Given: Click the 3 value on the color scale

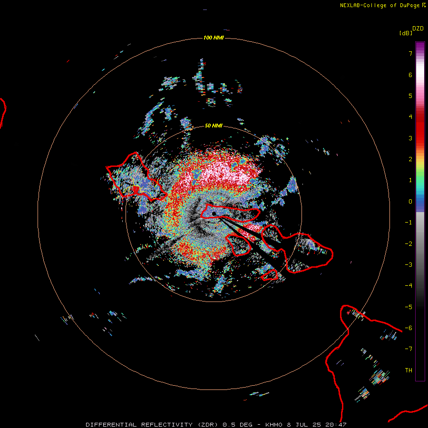Looking at the screenshot, I should (410, 138).
